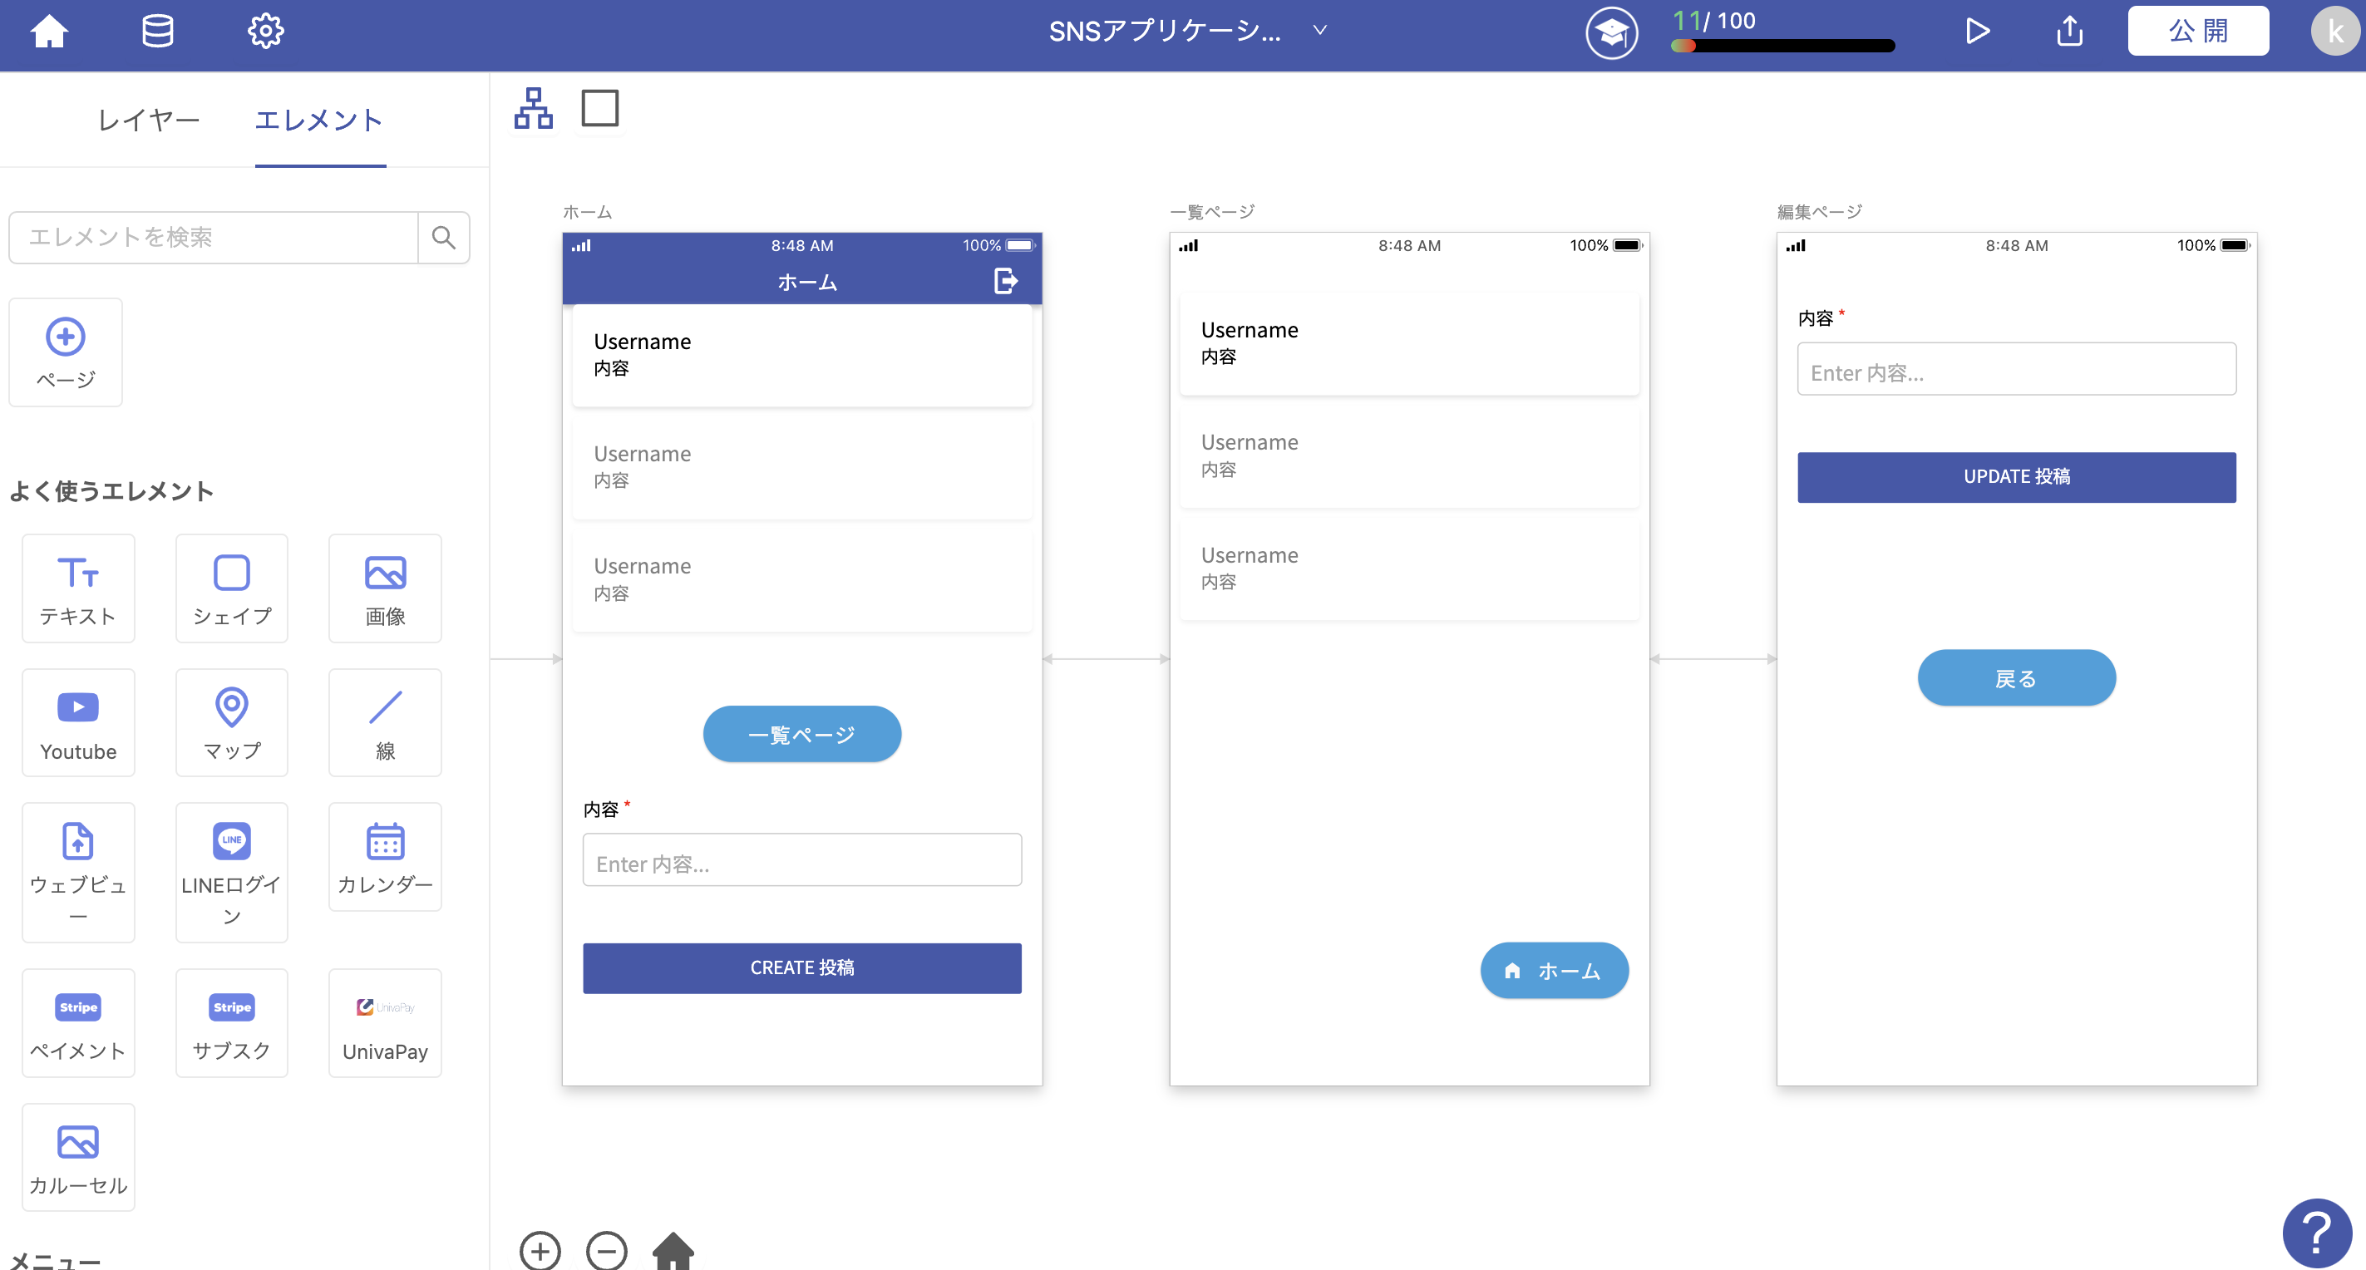This screenshot has height=1270, width=2366.
Task: Select the シェイプ element icon
Action: click(230, 588)
